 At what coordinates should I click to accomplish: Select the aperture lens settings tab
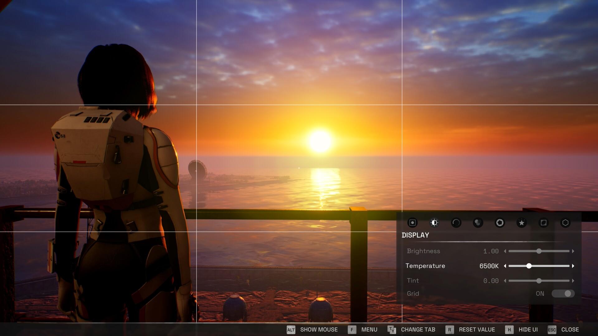click(x=500, y=223)
